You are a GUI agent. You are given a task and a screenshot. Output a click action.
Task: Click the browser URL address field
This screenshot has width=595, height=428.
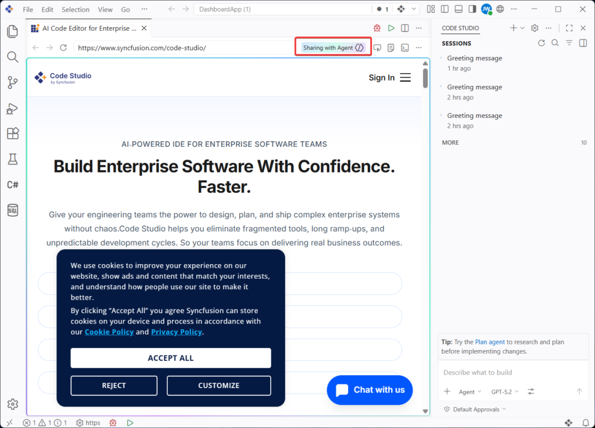tap(184, 48)
